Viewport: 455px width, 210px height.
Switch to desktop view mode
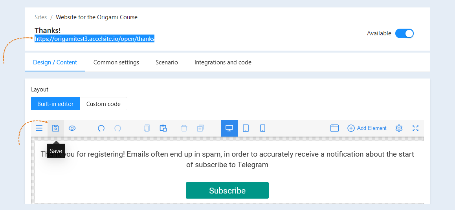click(x=229, y=128)
